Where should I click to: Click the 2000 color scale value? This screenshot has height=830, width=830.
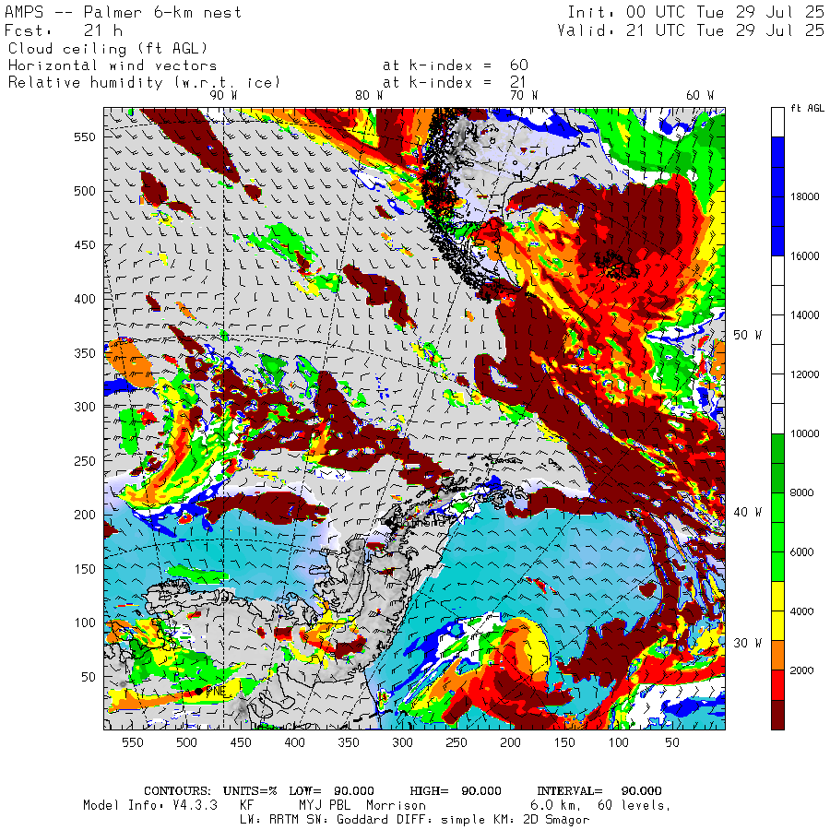point(802,670)
